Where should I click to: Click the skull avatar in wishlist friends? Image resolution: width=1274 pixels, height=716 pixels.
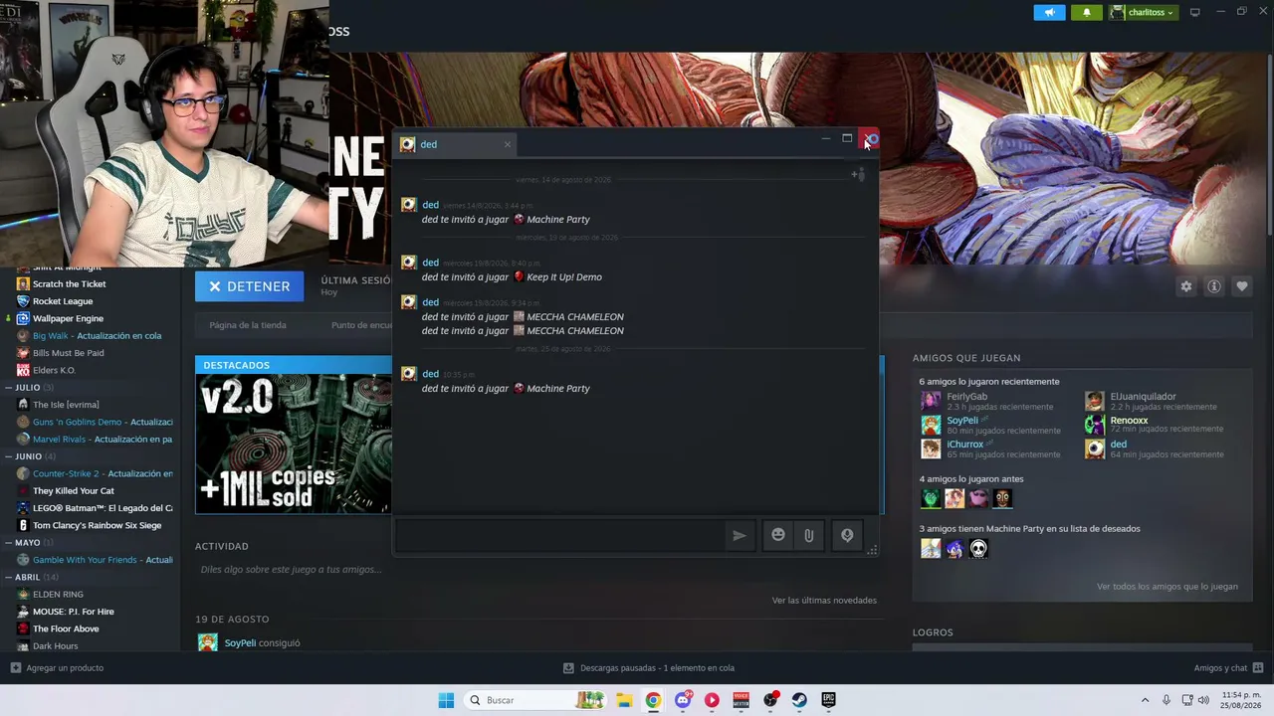978,548
